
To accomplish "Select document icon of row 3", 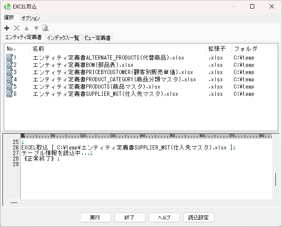I will (9, 72).
